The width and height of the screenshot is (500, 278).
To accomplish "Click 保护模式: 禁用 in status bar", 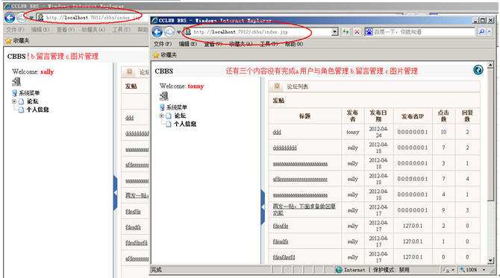I will click(391, 270).
